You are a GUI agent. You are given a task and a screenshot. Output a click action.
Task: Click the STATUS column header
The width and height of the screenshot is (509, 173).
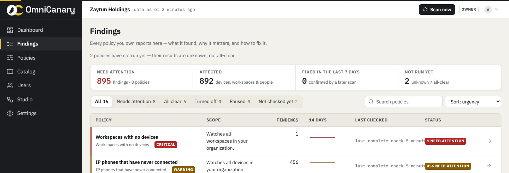433,120
